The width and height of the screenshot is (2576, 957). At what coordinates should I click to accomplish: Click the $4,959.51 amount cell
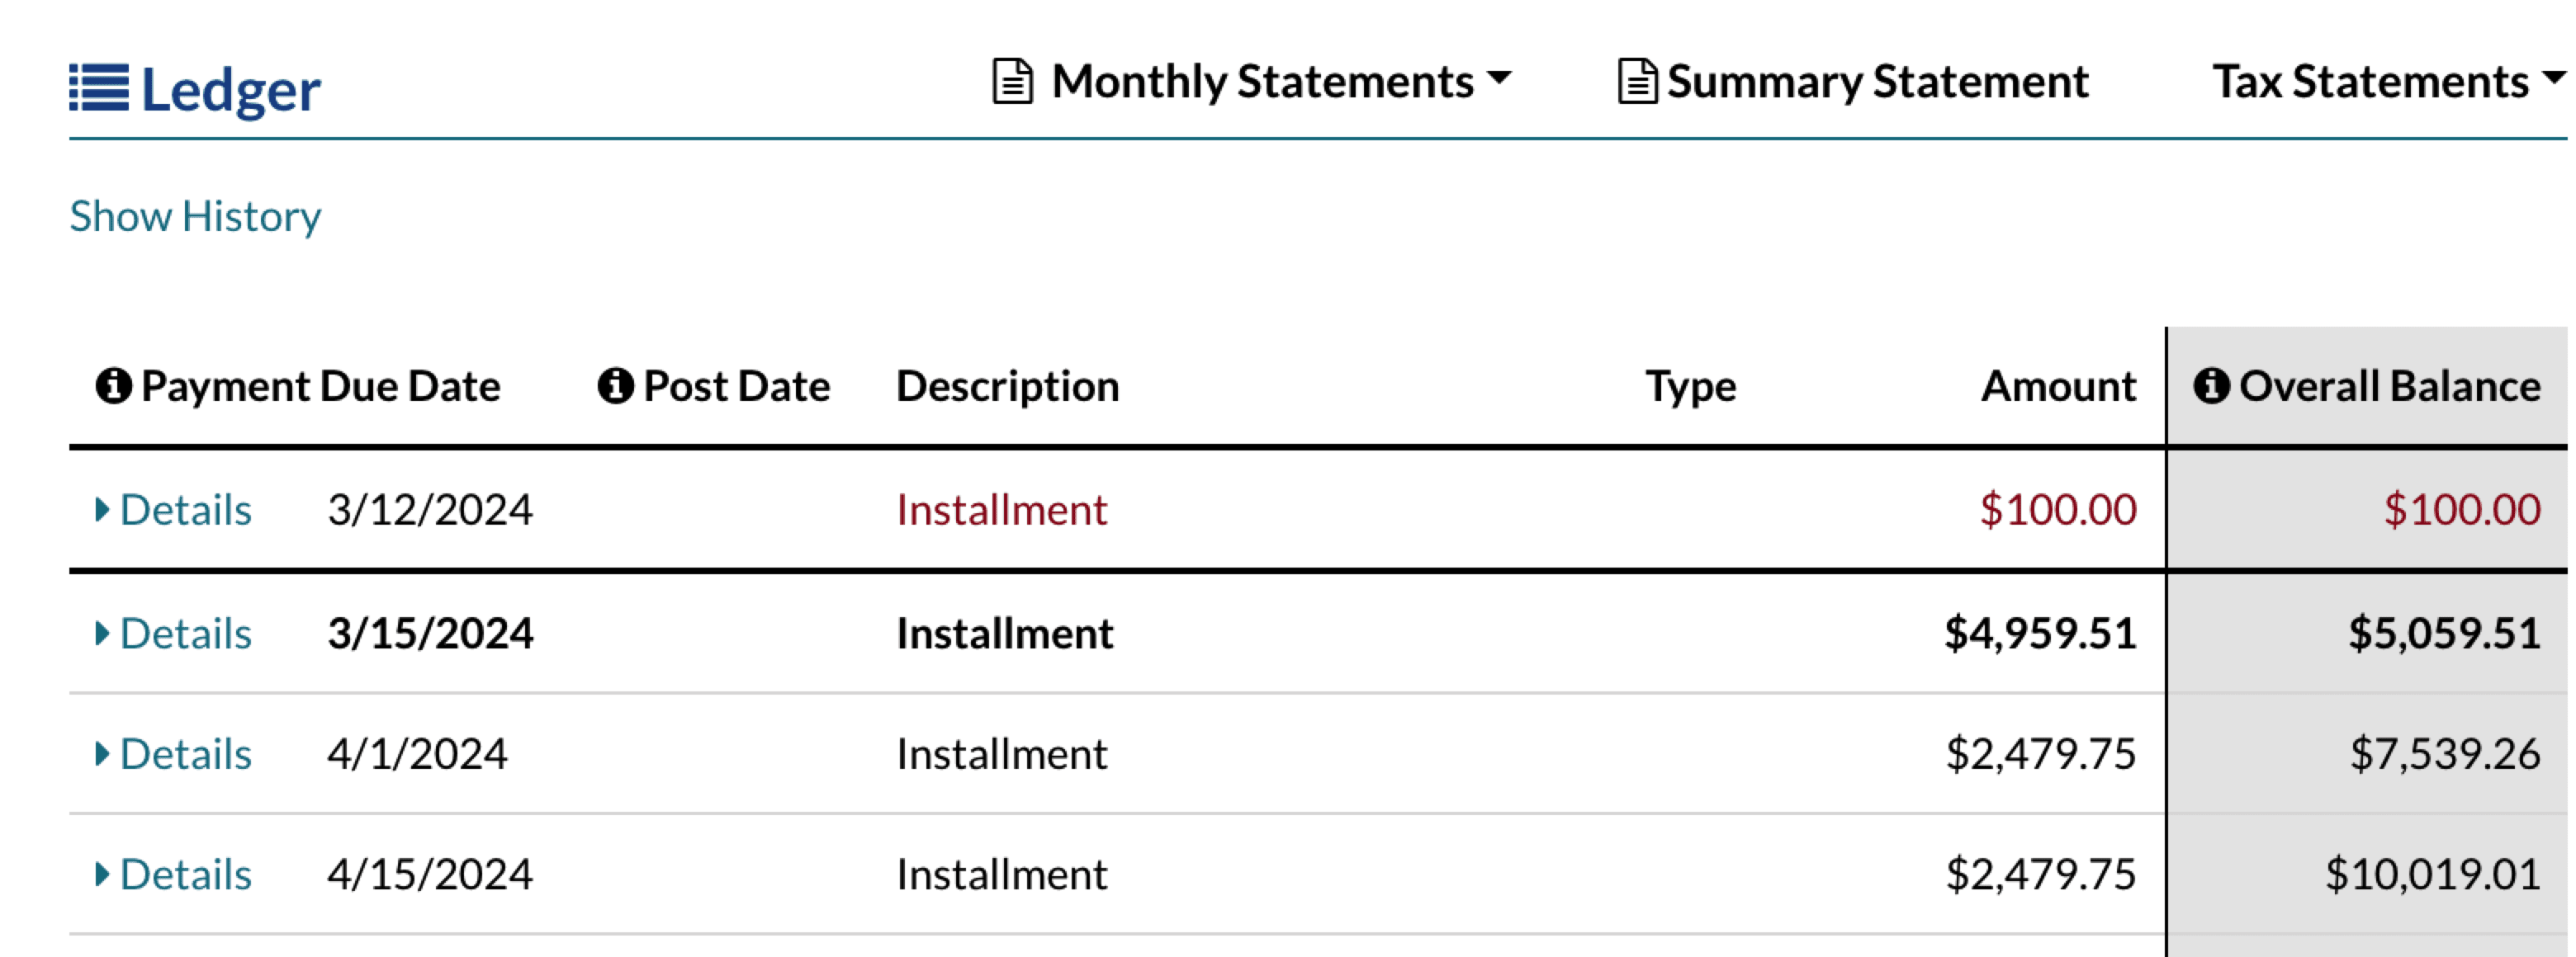(2039, 634)
